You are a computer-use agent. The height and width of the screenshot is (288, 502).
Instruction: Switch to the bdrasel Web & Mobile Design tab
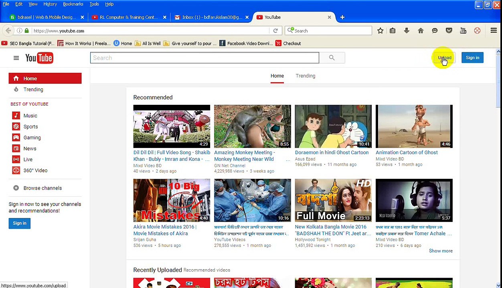point(47,17)
